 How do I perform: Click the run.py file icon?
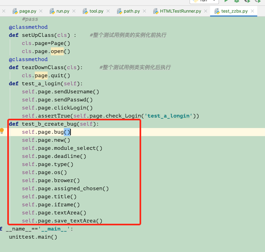(x=52, y=11)
